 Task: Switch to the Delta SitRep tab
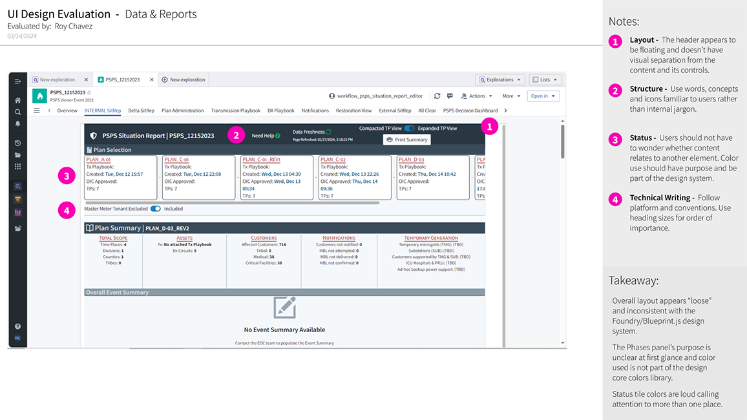click(x=142, y=110)
